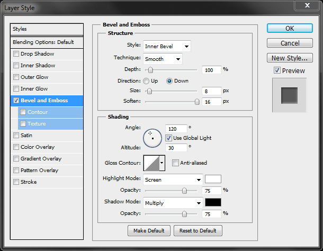Click the Shadow Opacity value field
This screenshot has width=323, height=251.
pyautogui.click(x=212, y=214)
